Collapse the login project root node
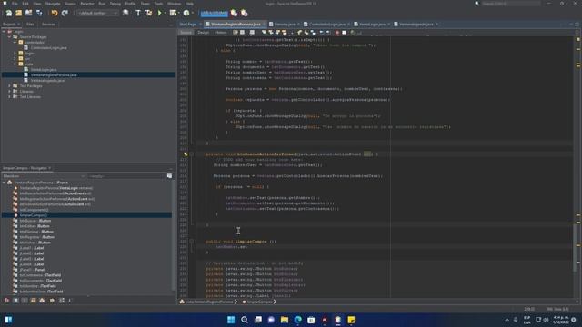Image resolution: width=582 pixels, height=327 pixels. [4, 32]
